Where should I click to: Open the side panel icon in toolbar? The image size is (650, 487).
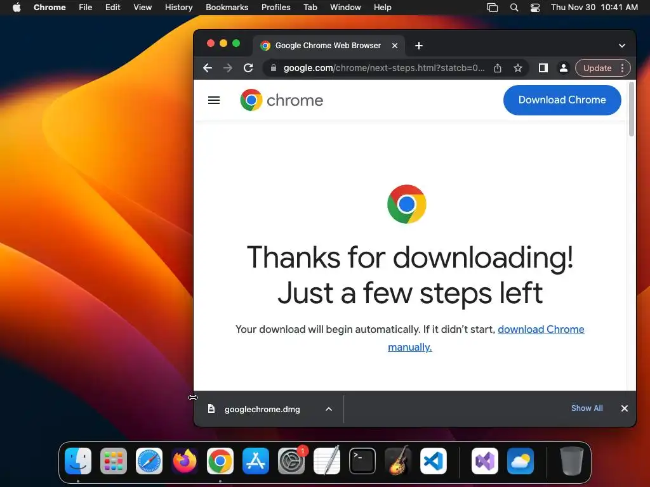[543, 68]
